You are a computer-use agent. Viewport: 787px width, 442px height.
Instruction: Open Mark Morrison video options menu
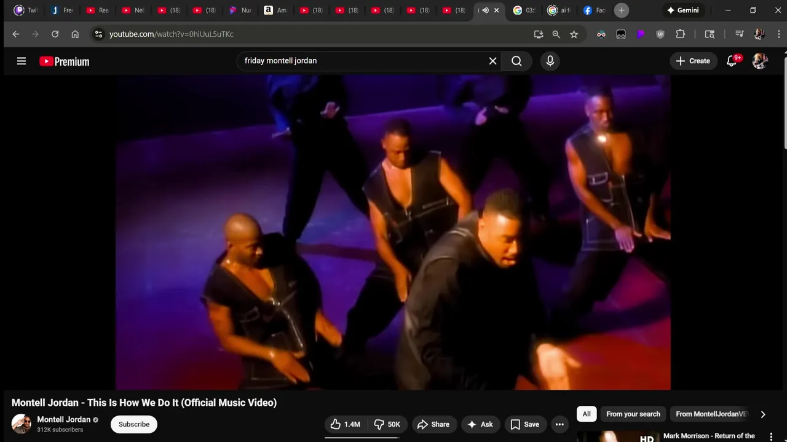[x=771, y=436]
